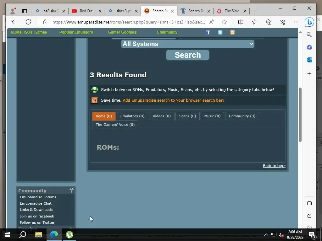Viewport: 322px width, 241px height.
Task: Refresh the Emuparadise page
Action: click(x=28, y=22)
